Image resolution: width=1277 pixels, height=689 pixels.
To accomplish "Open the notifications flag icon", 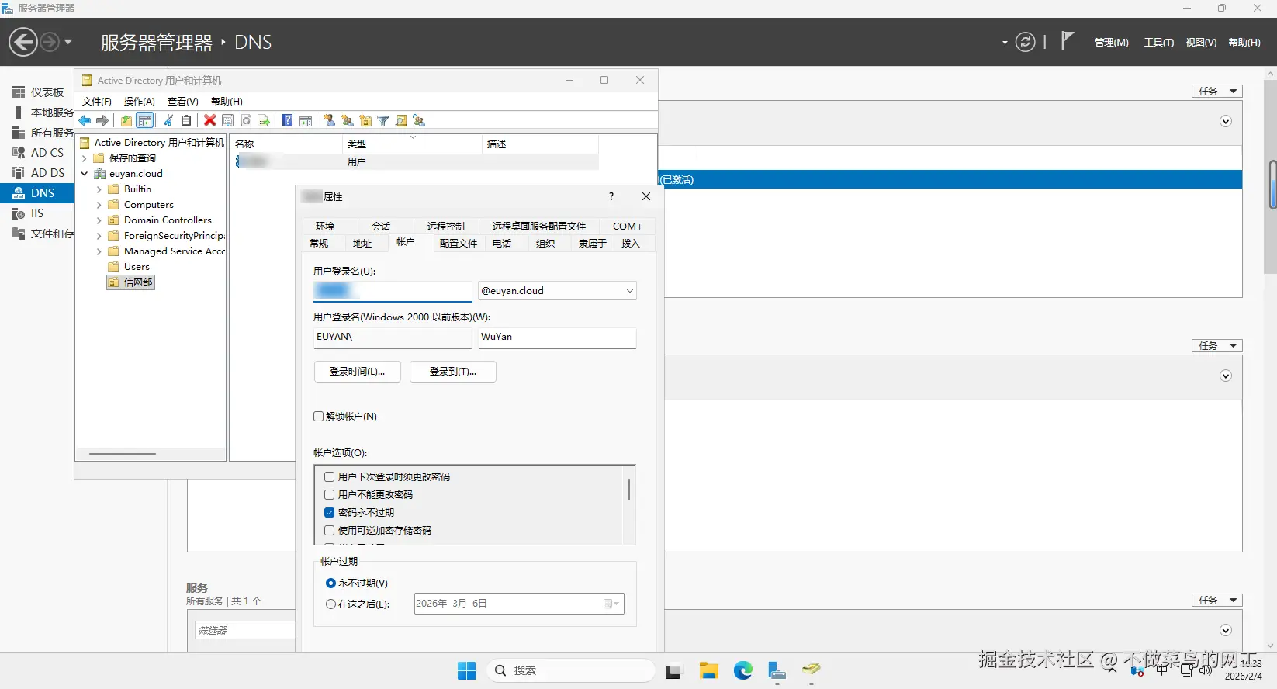I will [1068, 40].
